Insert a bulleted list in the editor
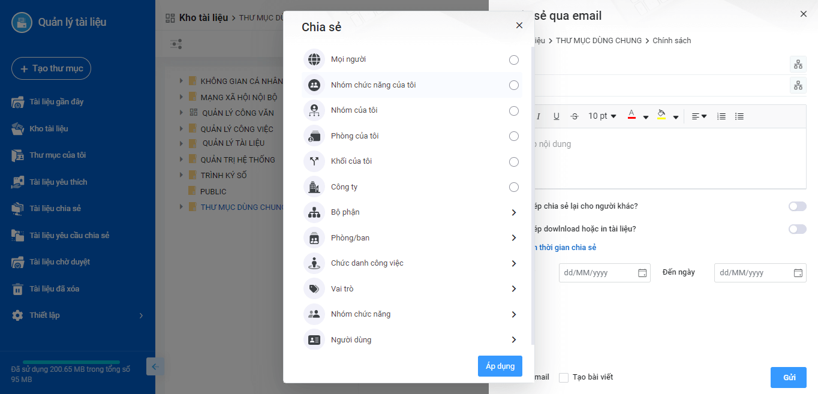The height and width of the screenshot is (394, 818). pyautogui.click(x=739, y=116)
